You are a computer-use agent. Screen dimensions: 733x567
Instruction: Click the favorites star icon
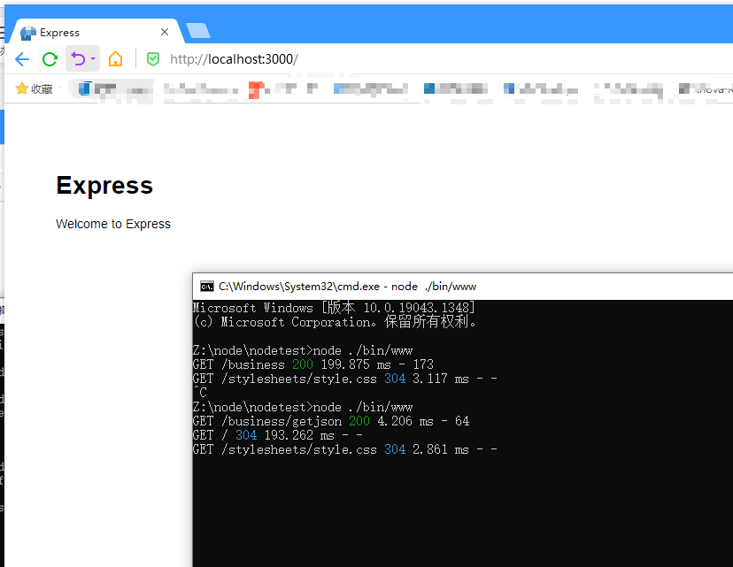pos(21,88)
